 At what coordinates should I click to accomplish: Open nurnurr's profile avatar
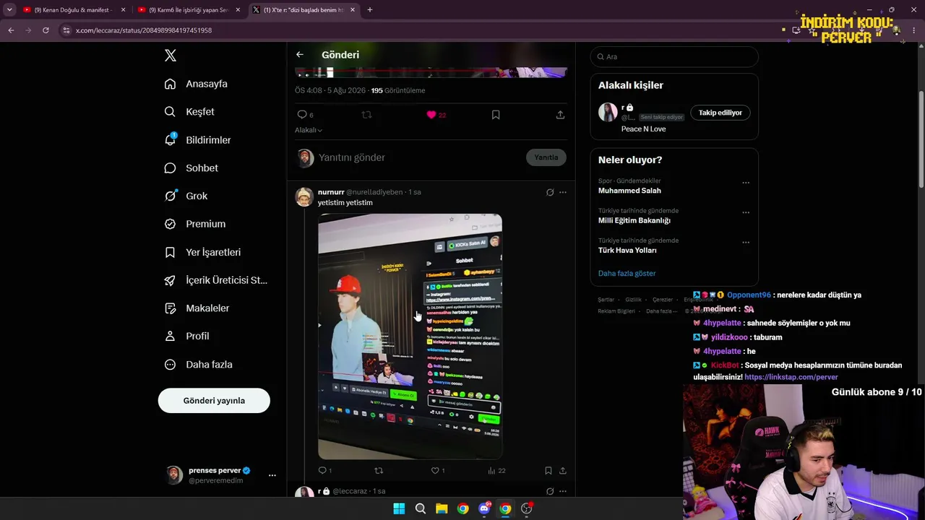304,197
